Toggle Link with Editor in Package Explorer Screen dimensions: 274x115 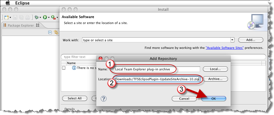[56, 32]
